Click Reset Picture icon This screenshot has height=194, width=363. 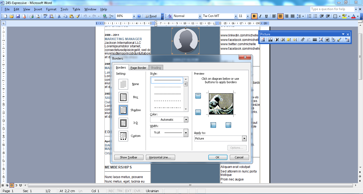[x=347, y=40]
